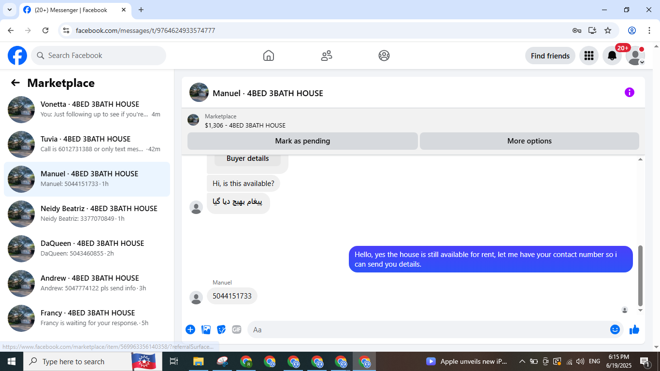Click Mark as pending button

coord(302,141)
